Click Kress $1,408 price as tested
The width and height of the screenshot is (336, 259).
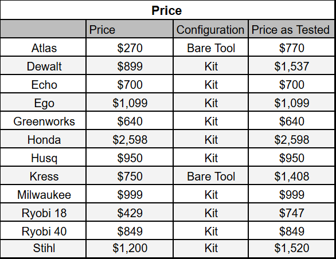coord(291,176)
